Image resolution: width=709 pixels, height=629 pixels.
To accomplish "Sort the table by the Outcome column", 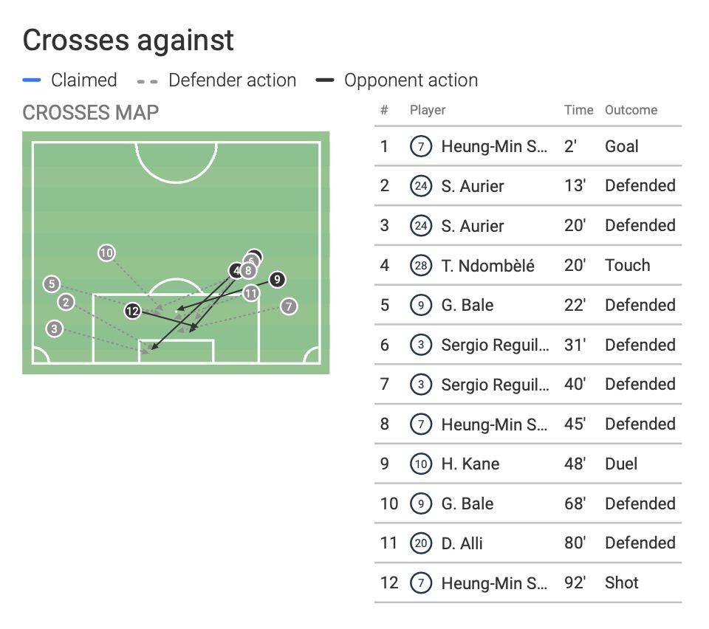I will 631,110.
